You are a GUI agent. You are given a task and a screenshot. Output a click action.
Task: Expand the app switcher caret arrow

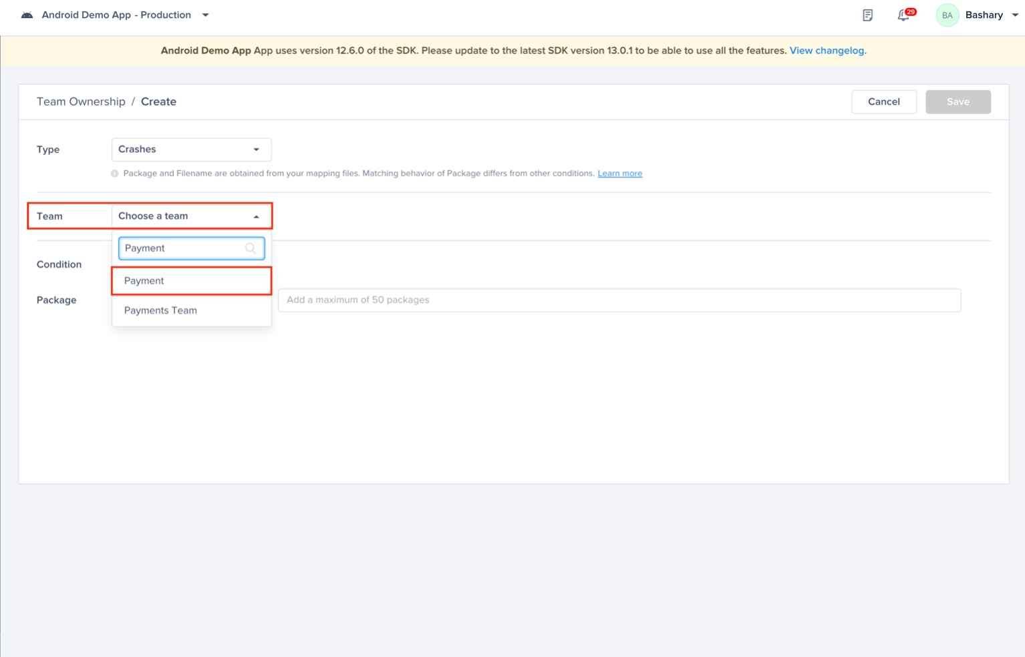click(205, 15)
